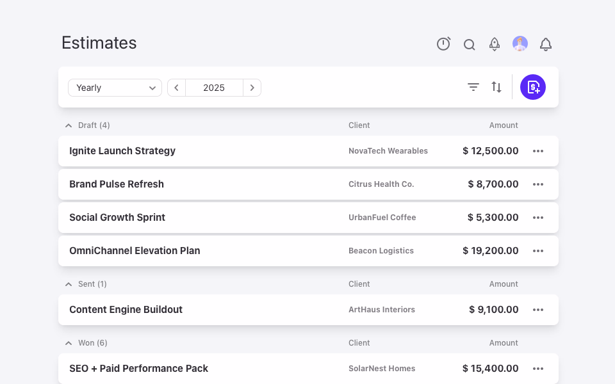Viewport: 615px width, 384px height.
Task: Click the 2025 year field
Action: [x=214, y=88]
